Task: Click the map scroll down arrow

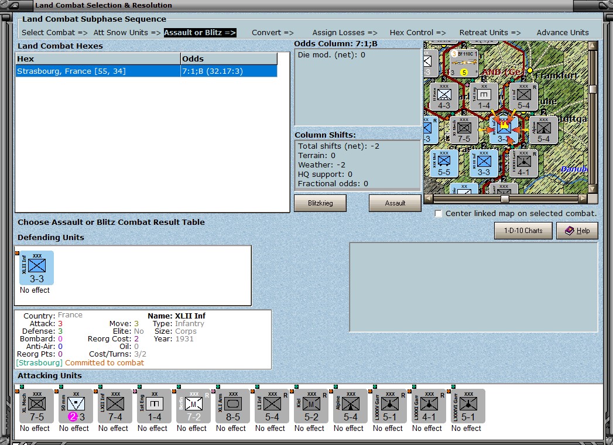Action: pyautogui.click(x=593, y=189)
